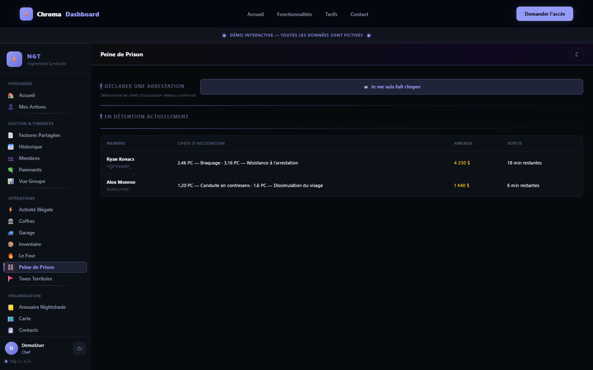Click the NGT syndicate lightning badge

[14, 59]
